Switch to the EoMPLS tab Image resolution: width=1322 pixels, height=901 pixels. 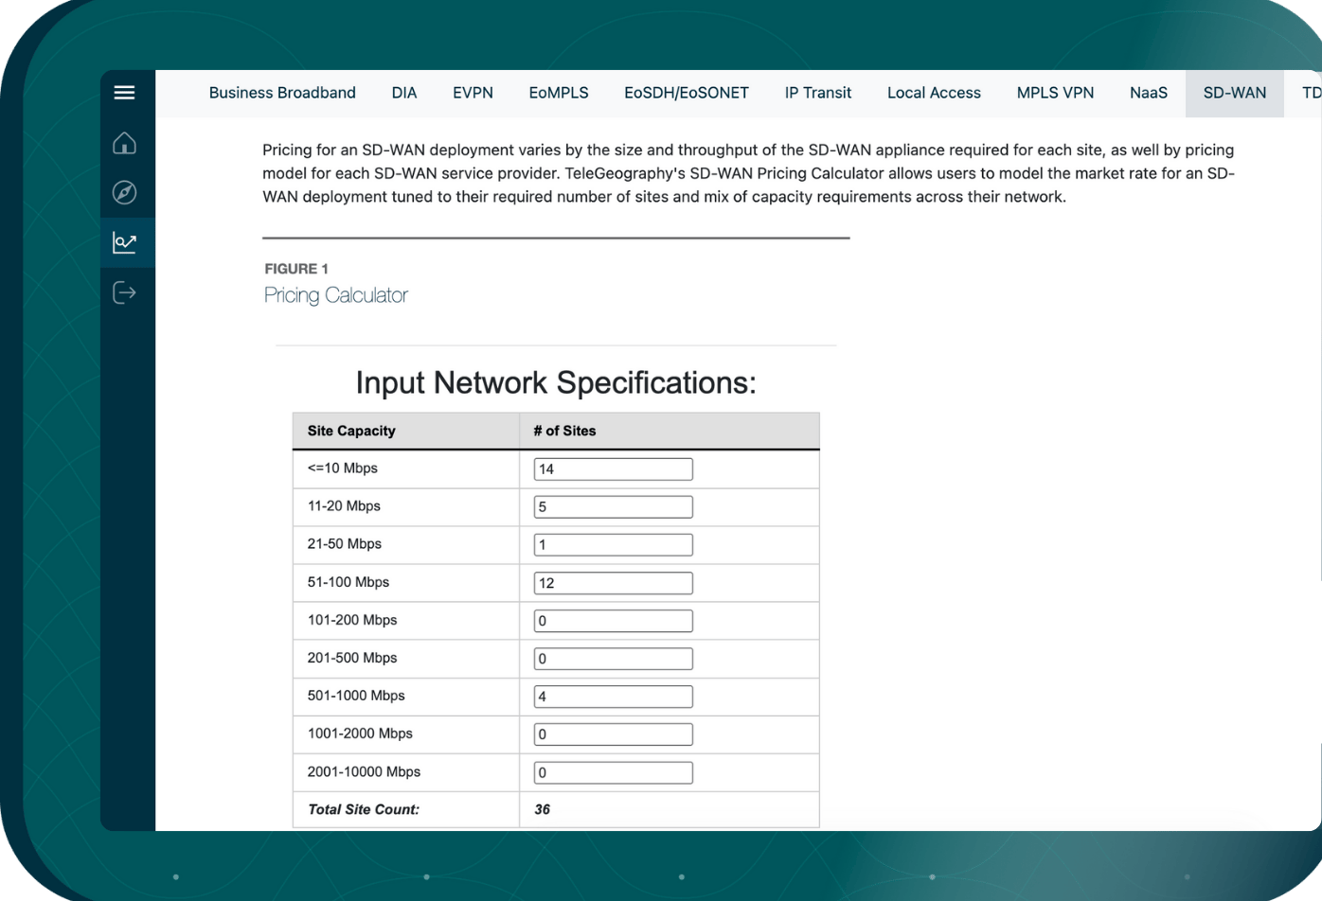click(558, 93)
